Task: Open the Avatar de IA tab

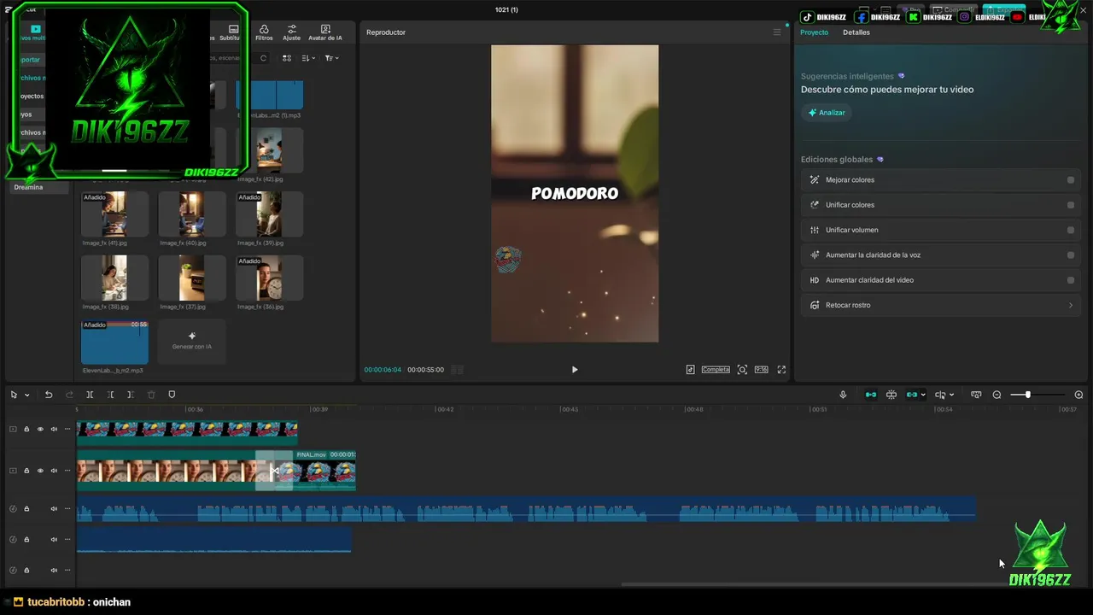Action: tap(325, 32)
